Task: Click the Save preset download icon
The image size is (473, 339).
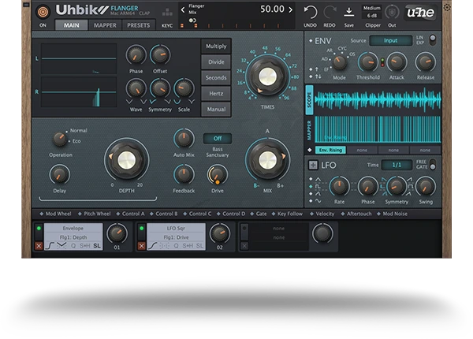Action: pyautogui.click(x=349, y=11)
